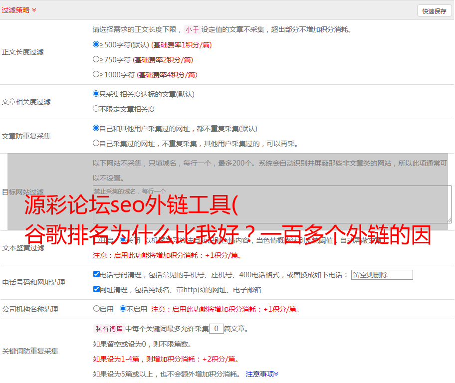455x383 pixels.
Task: Click the 留空则删除 phone replacement field
Action: click(x=382, y=275)
